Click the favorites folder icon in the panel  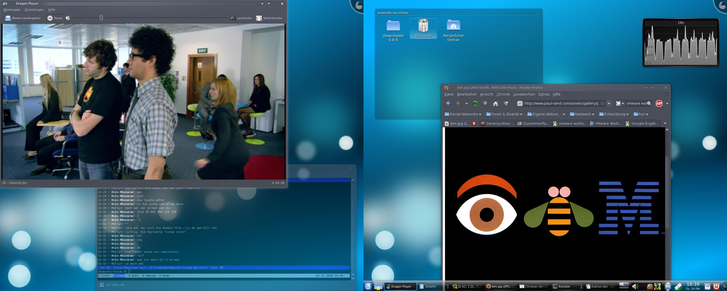pos(378,286)
